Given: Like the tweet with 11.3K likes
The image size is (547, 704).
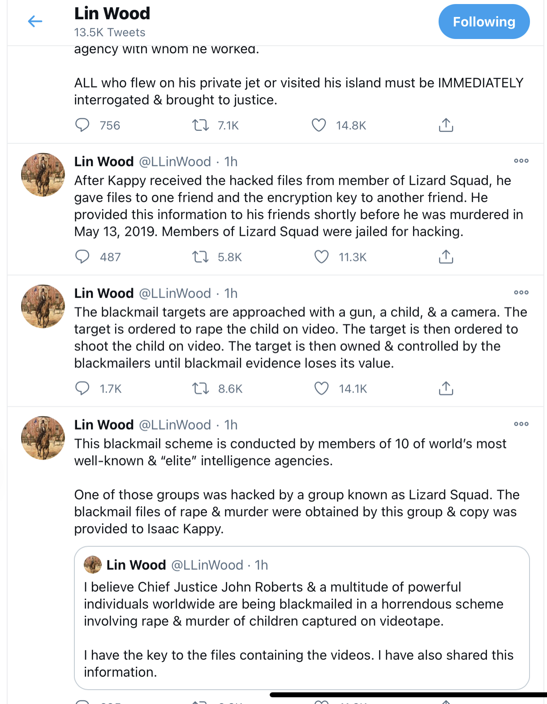Looking at the screenshot, I should pos(321,257).
